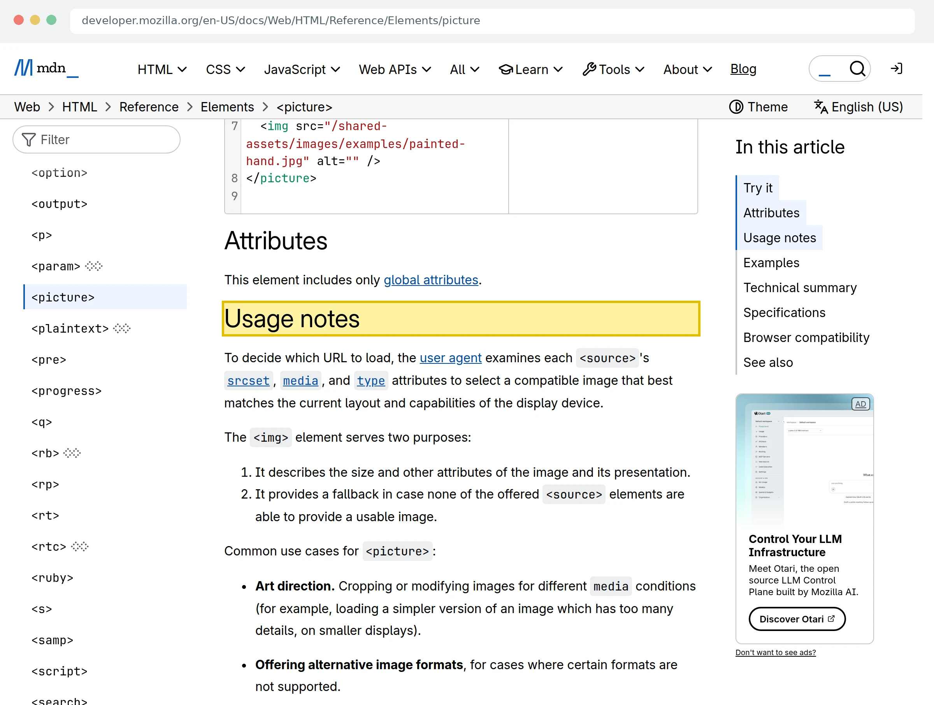
Task: Expand the Web APIs menu
Action: (x=395, y=69)
